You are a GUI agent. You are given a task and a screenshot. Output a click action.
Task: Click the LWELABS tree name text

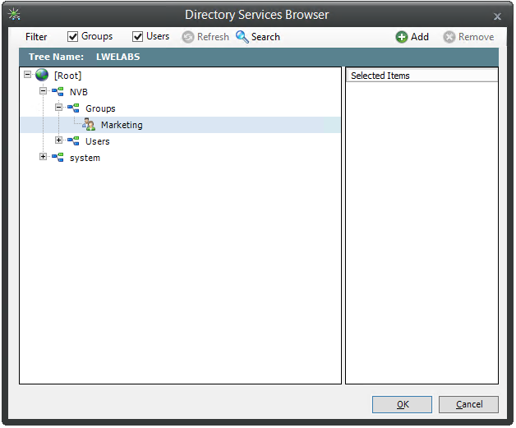click(x=117, y=57)
